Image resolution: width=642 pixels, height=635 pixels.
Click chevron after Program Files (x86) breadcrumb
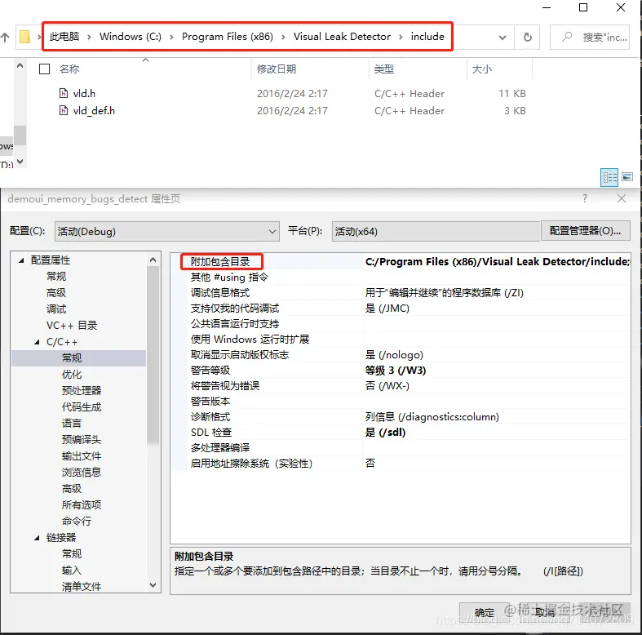coord(283,38)
